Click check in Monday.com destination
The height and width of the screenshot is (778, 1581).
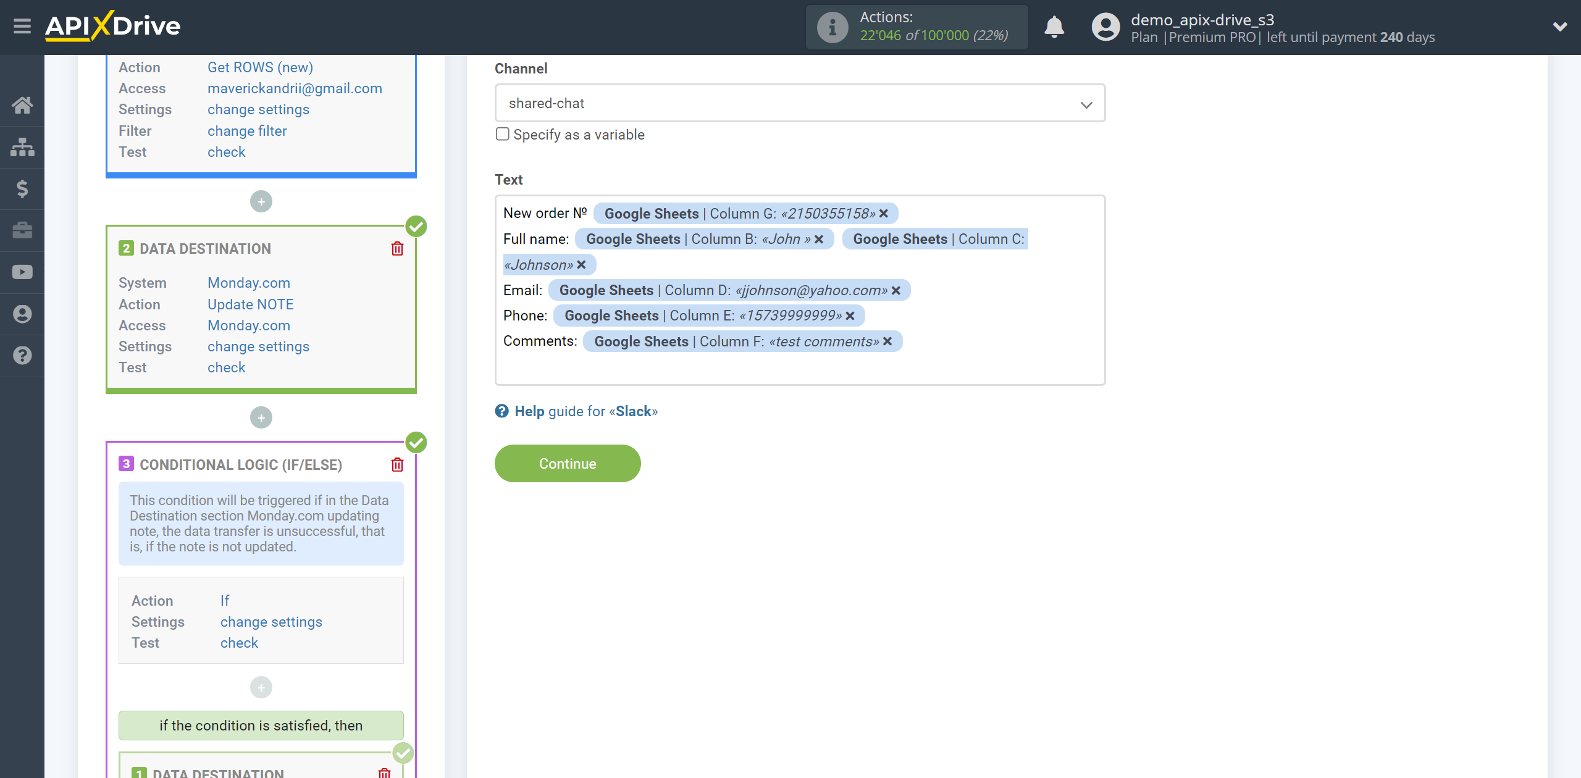tap(226, 367)
